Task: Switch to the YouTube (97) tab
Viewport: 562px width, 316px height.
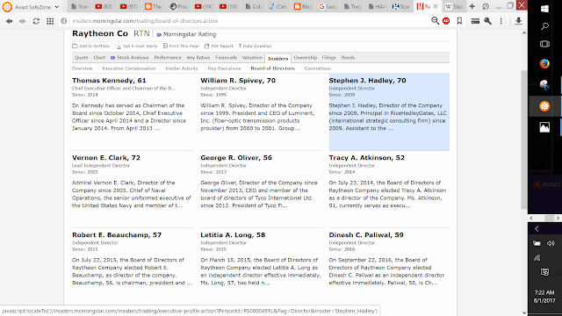Action: point(129,6)
